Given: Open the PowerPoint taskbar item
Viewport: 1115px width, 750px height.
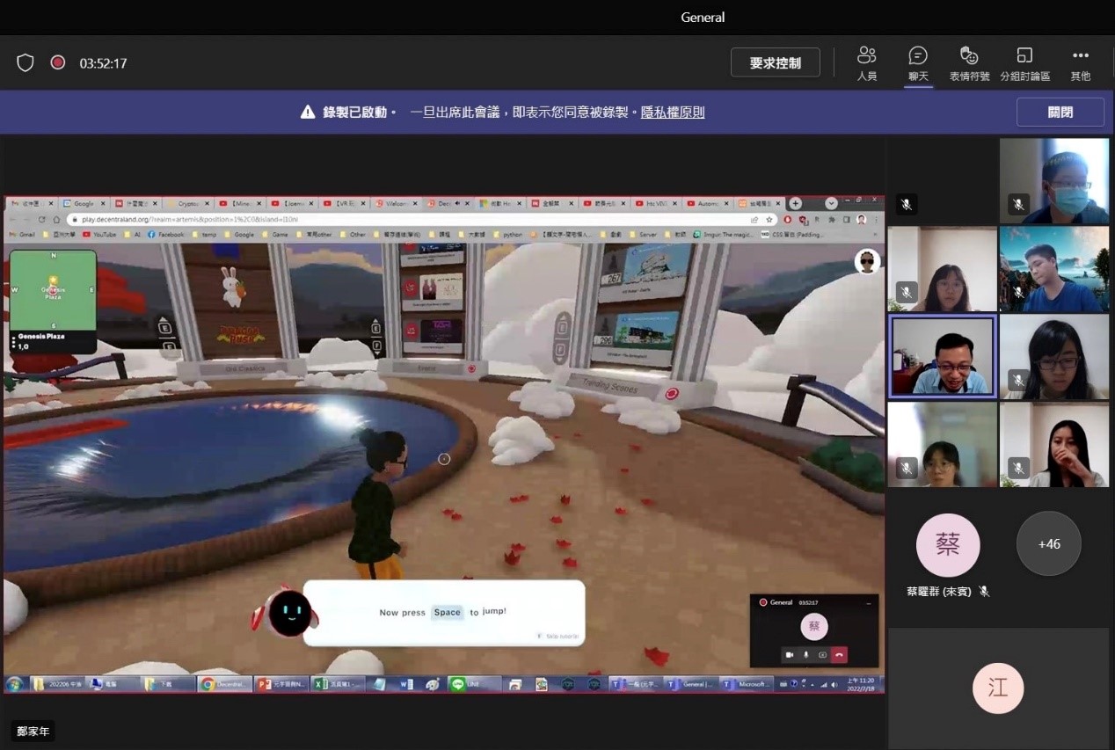Looking at the screenshot, I should (x=281, y=684).
